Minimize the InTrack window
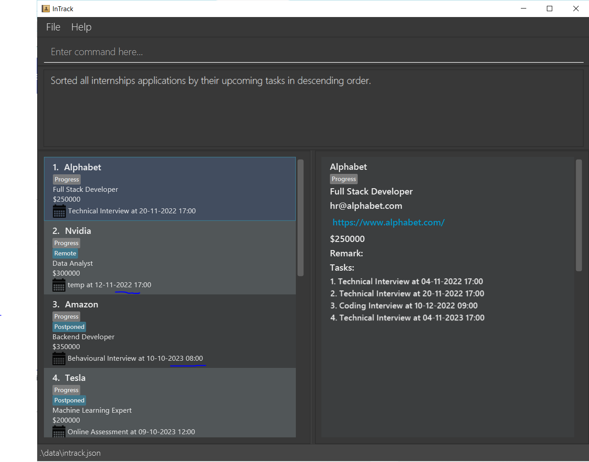 tap(524, 9)
